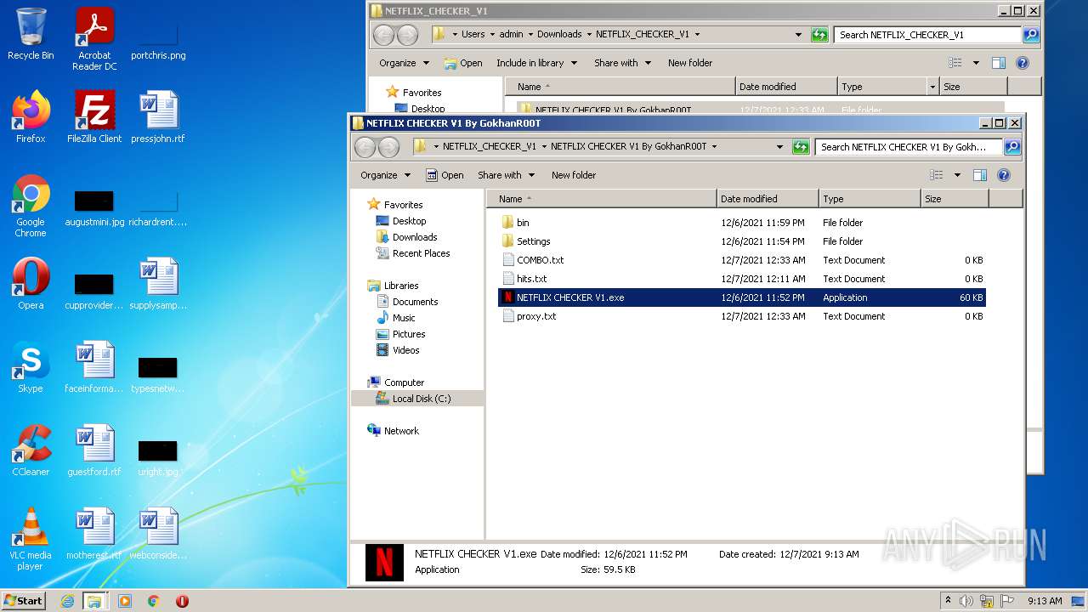
Task: Click the search box in front Explorer window
Action: point(909,147)
